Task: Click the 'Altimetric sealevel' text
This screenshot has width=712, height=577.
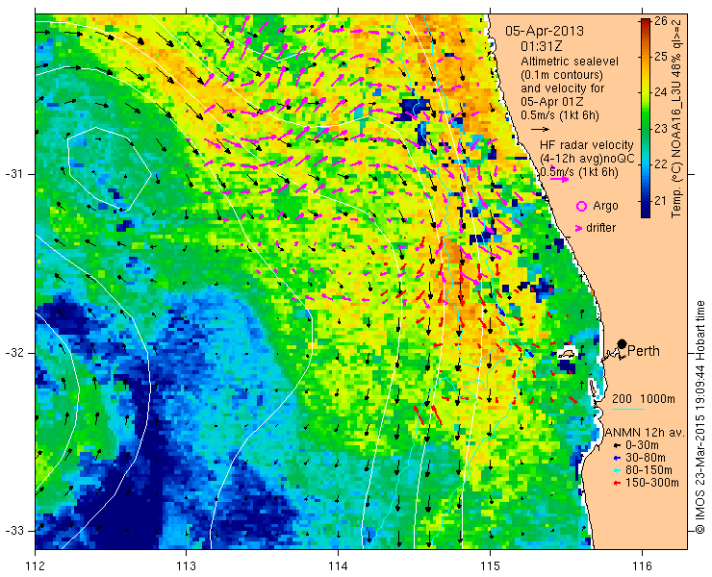Action: click(x=570, y=62)
